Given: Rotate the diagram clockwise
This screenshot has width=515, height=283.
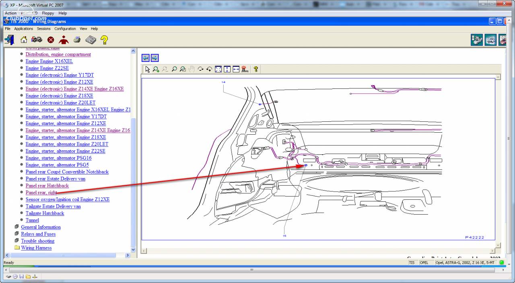Looking at the screenshot, I should [200, 69].
